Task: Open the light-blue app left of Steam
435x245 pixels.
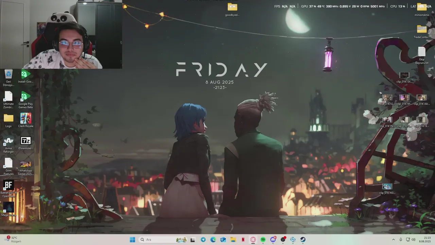Action: pyautogui.click(x=293, y=240)
